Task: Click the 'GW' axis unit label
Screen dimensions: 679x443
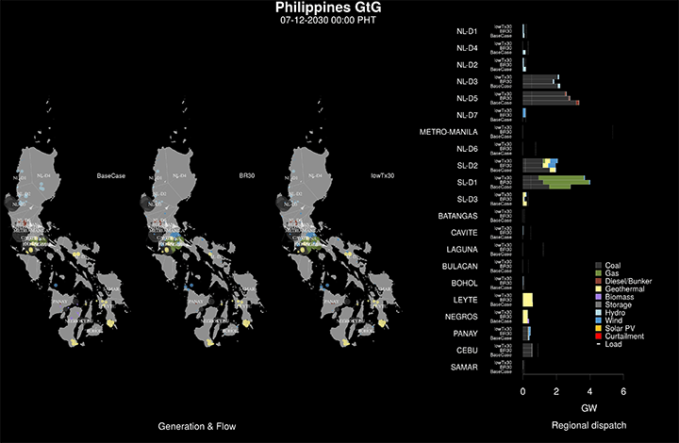Action: tap(588, 408)
